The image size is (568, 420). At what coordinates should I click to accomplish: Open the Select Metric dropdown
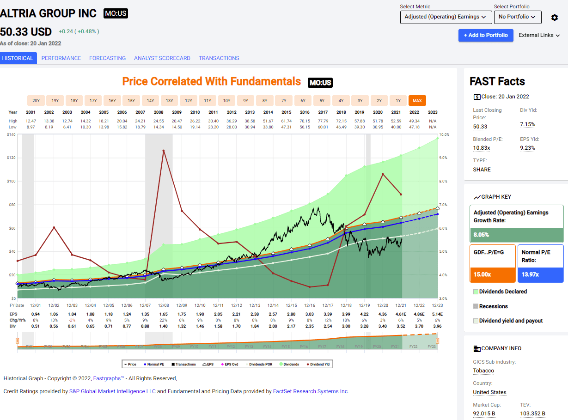(x=446, y=17)
